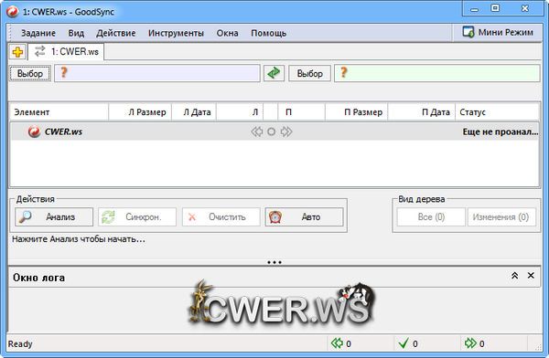
Task: Click the right folder path field
Action: (437, 73)
